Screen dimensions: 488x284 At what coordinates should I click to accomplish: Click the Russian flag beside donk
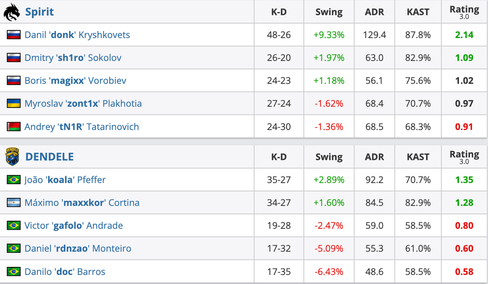[x=14, y=35]
